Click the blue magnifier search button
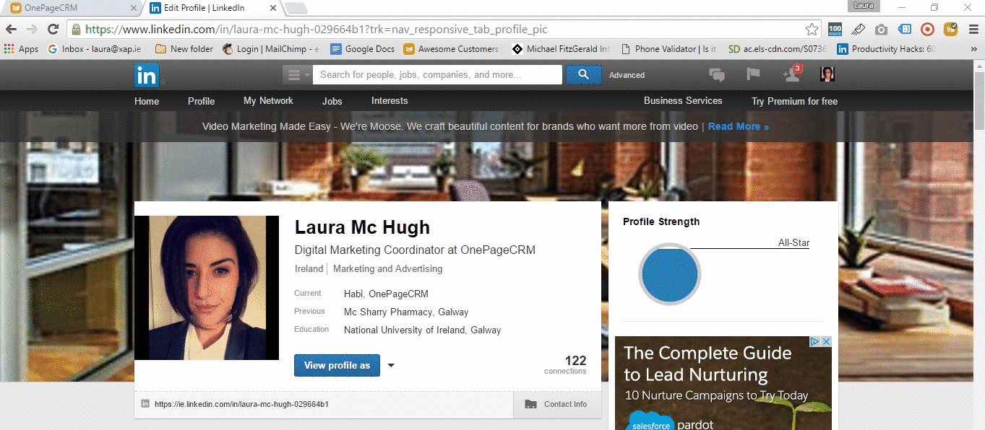 click(584, 74)
